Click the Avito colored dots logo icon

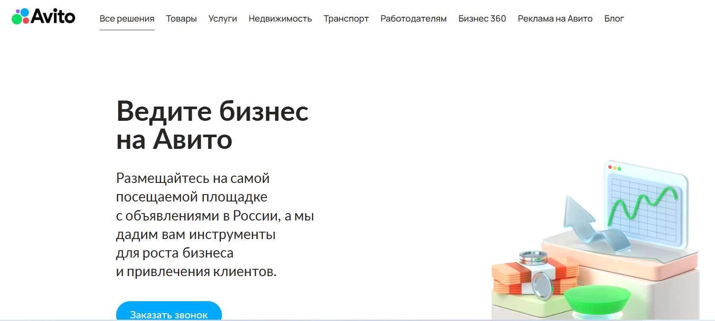coord(20,16)
